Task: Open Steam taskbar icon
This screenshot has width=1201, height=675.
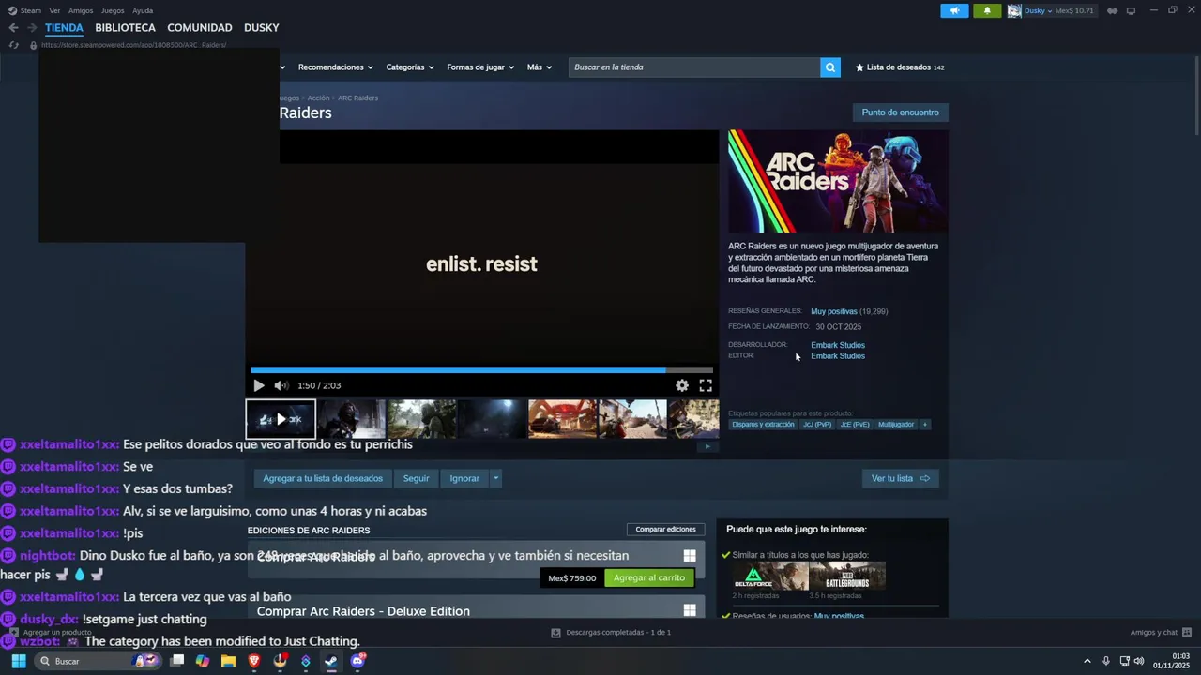Action: coord(331,661)
